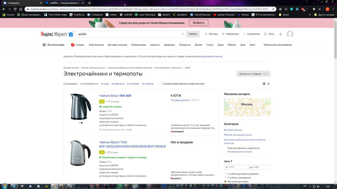
Task: Sort results по рейтингу
Action: tap(118, 84)
